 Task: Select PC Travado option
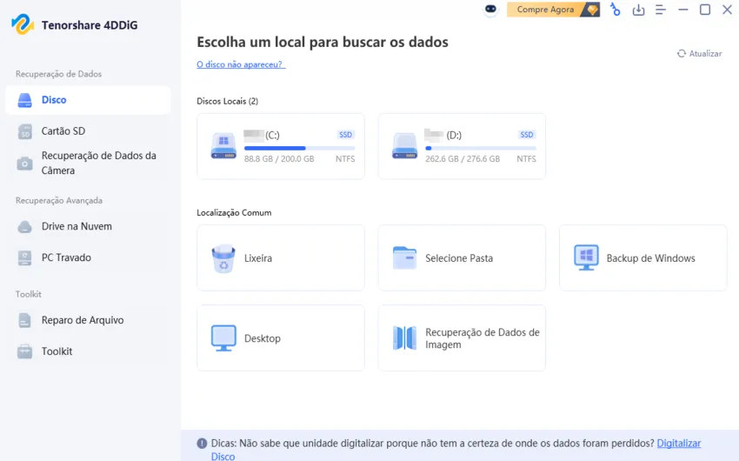88,257
